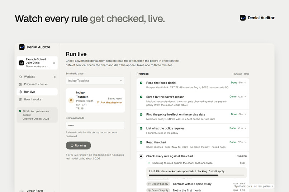Open the Worklist page

(x=37, y=77)
